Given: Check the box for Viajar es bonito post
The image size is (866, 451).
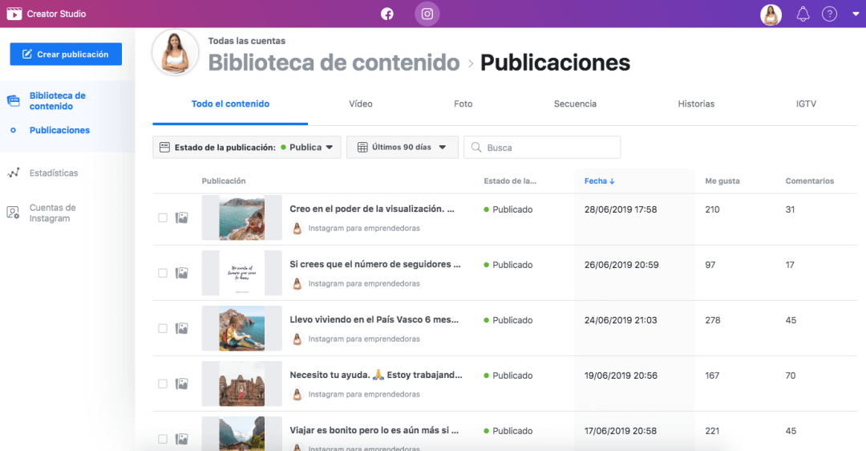Looking at the screenshot, I should [162, 439].
